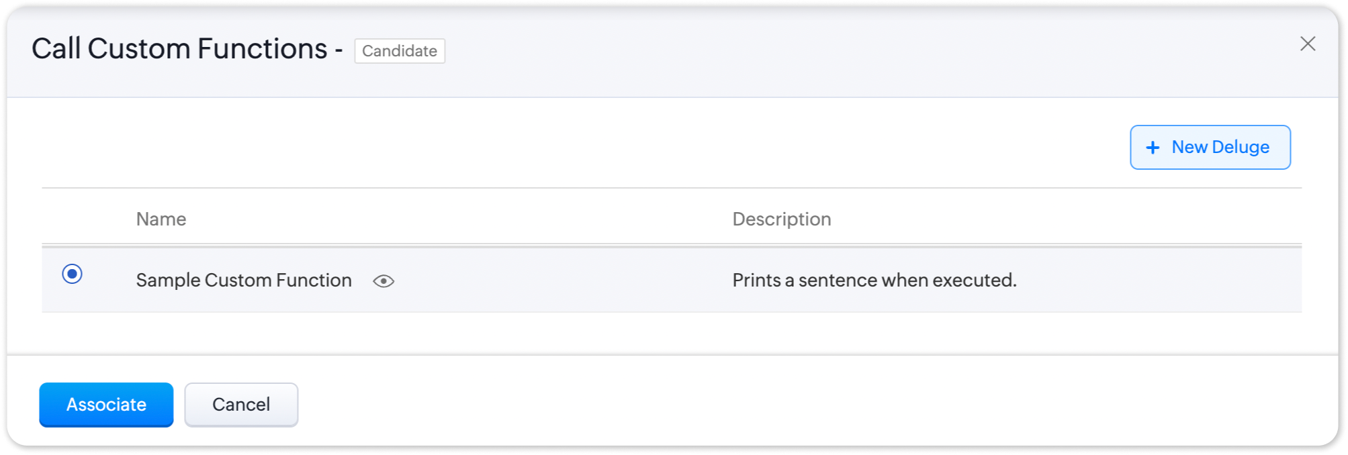
Task: Click the Name column header
Action: [161, 219]
